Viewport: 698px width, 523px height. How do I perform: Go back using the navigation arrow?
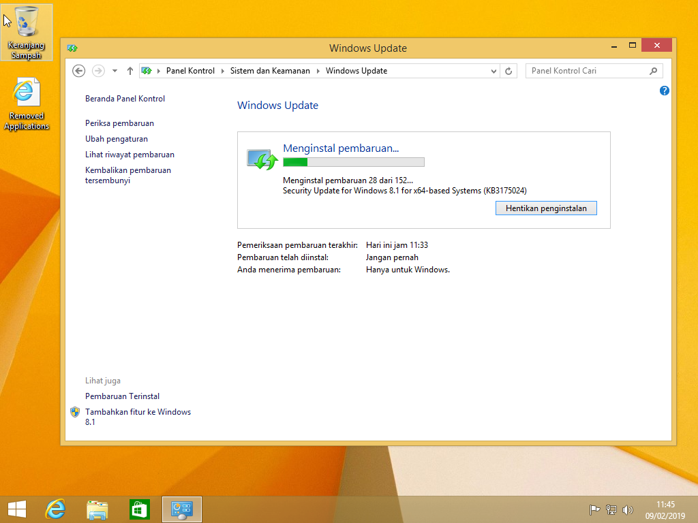tap(79, 71)
